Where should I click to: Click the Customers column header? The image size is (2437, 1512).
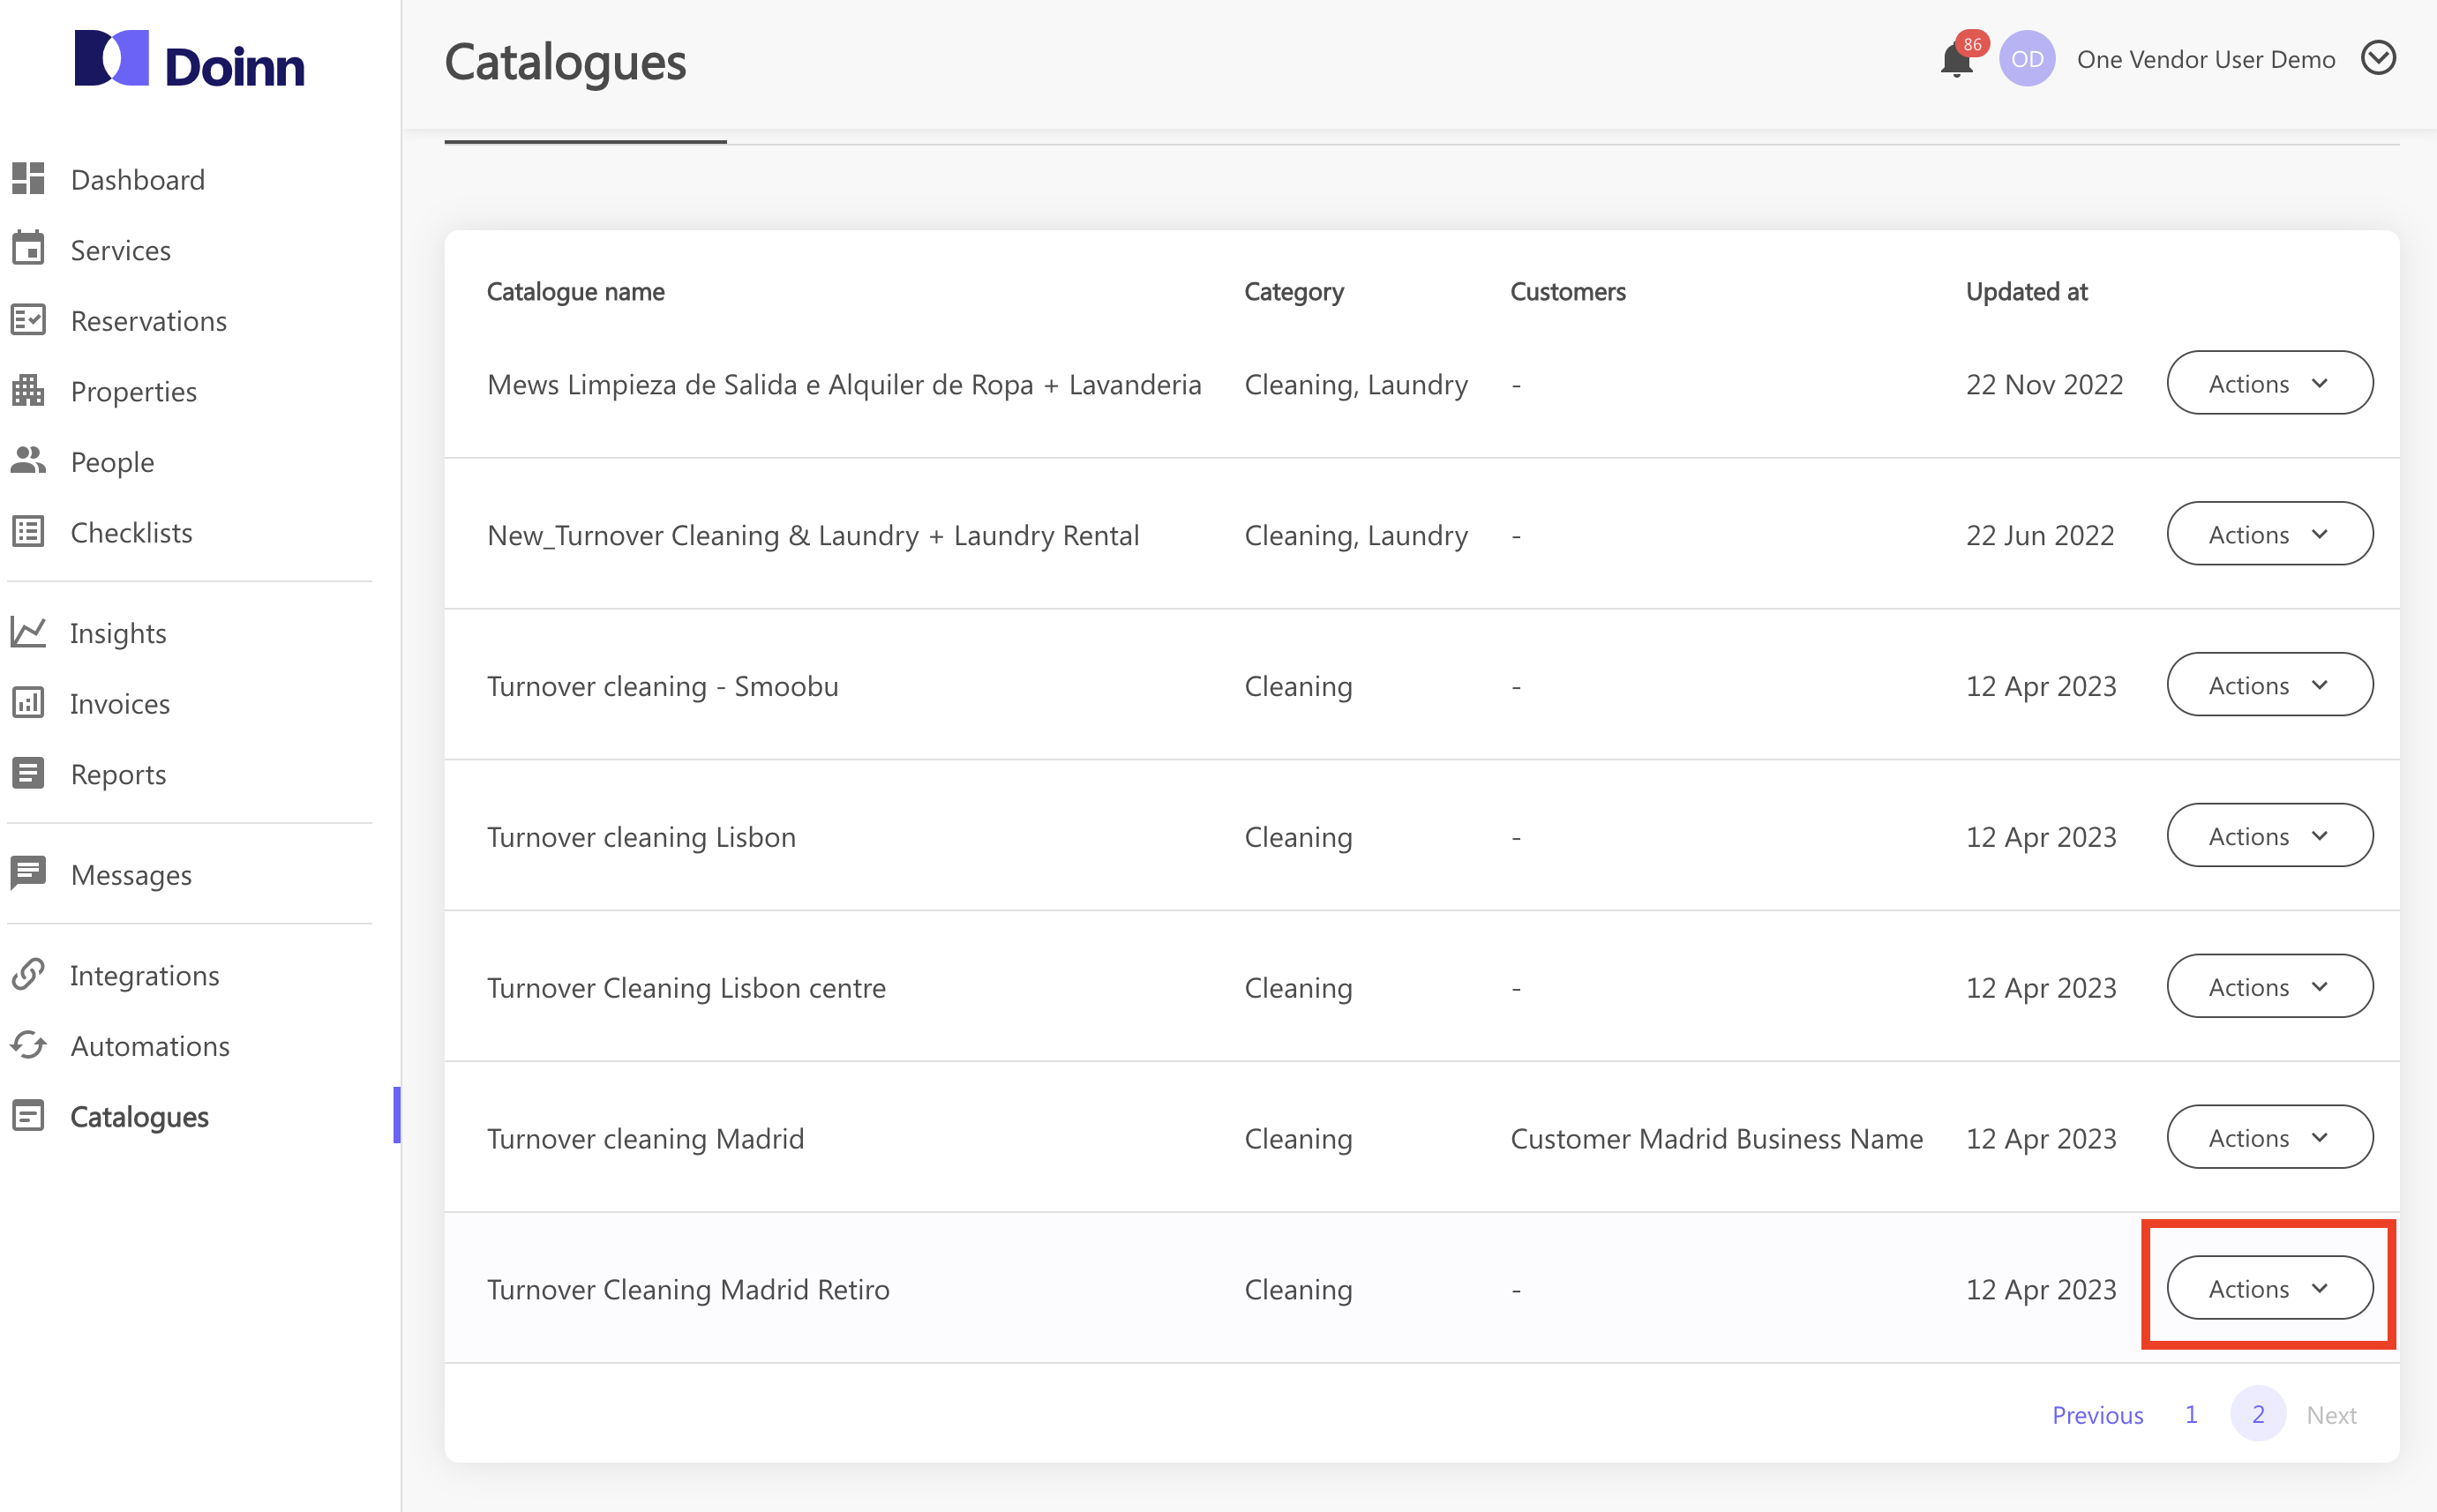pyautogui.click(x=1567, y=292)
